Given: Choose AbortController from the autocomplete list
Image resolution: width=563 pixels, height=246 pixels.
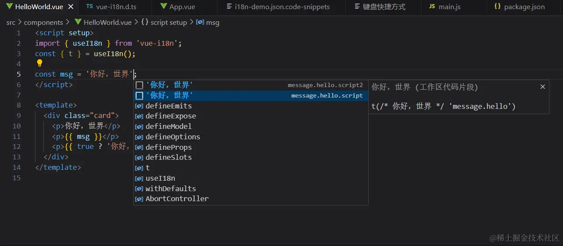Looking at the screenshot, I should pos(177,199).
